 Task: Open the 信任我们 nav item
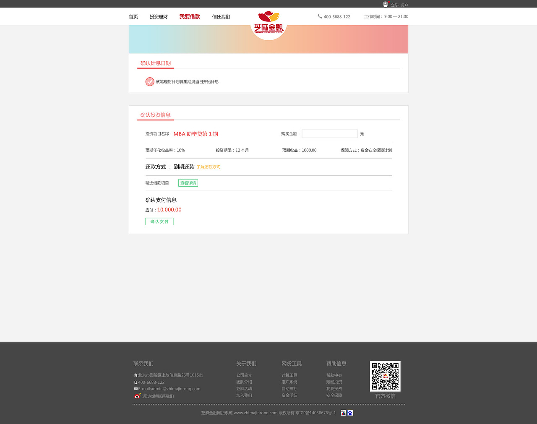click(x=221, y=17)
